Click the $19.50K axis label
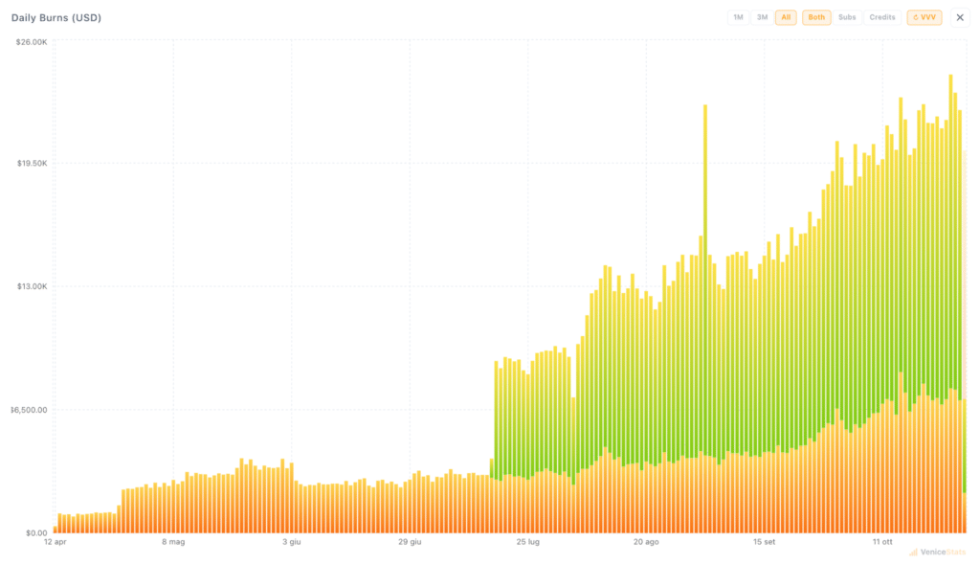The width and height of the screenshot is (980, 564). coord(32,163)
